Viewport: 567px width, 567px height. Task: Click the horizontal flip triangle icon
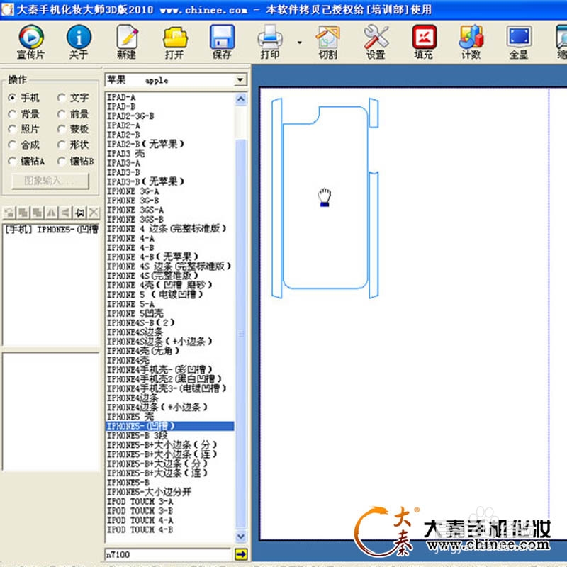(x=51, y=213)
